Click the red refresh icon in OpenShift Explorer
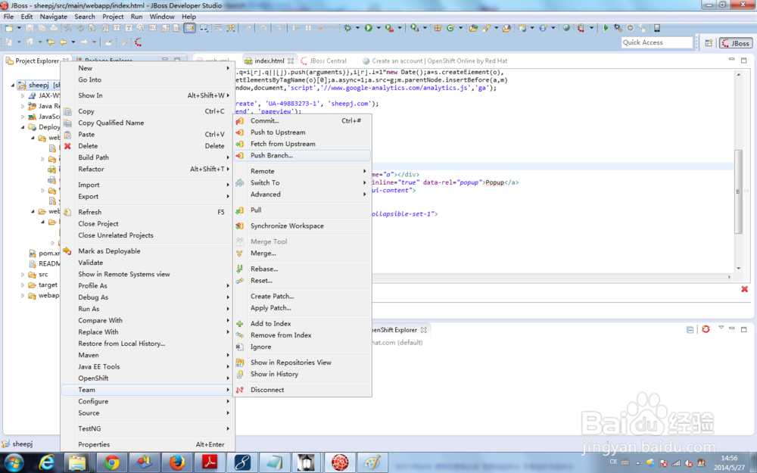757x473 pixels. 706,329
